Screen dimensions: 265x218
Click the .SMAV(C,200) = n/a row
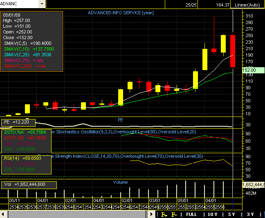(24, 66)
